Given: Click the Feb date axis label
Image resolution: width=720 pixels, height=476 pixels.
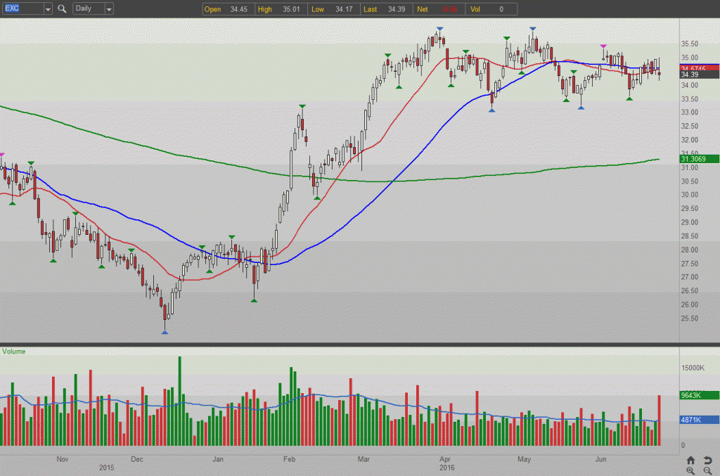Looking at the screenshot, I should (289, 459).
